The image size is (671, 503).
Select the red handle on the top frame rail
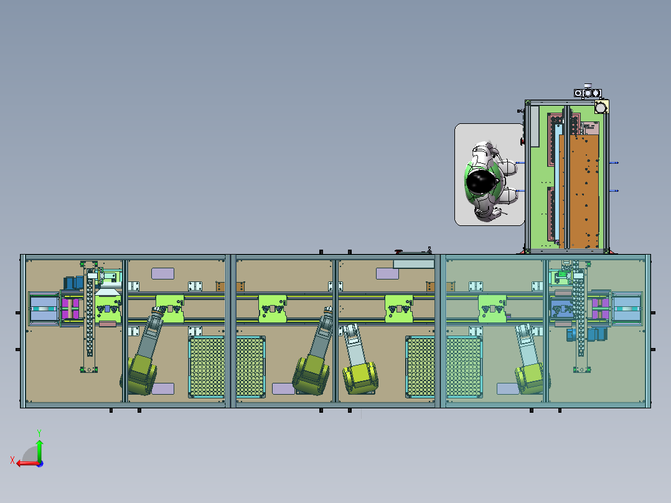[x=399, y=251]
